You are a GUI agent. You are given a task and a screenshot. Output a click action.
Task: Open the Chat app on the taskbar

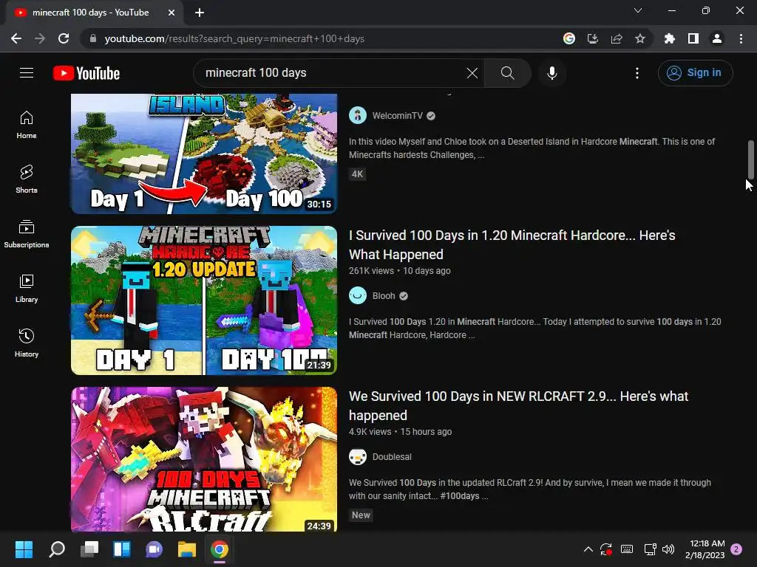[154, 549]
